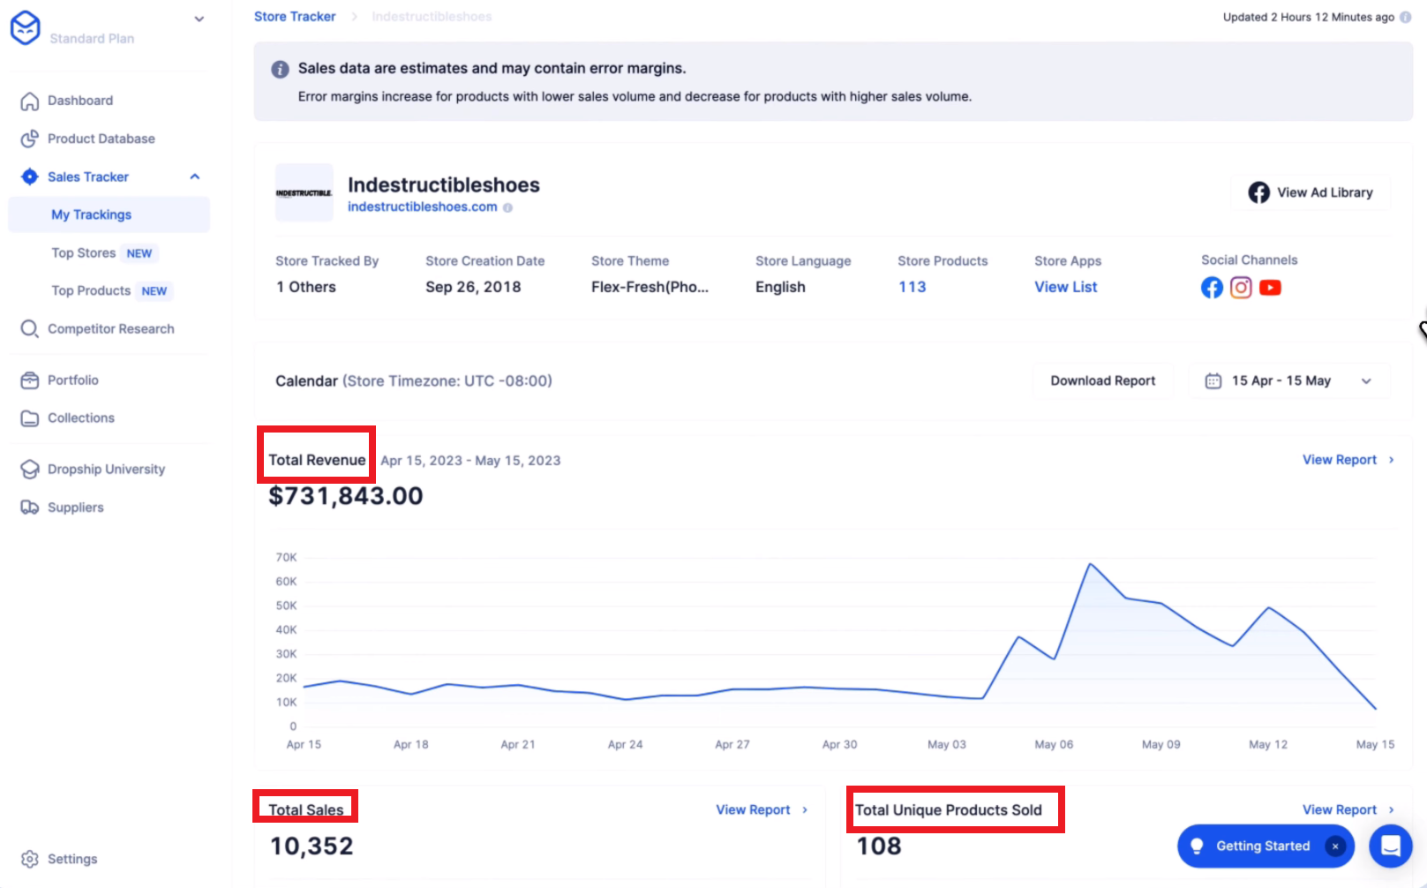Screen dimensions: 1427x888
Task: Open the Store Apps View List link
Action: (1066, 287)
